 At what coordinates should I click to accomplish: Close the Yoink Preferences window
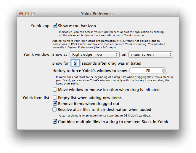21,14
